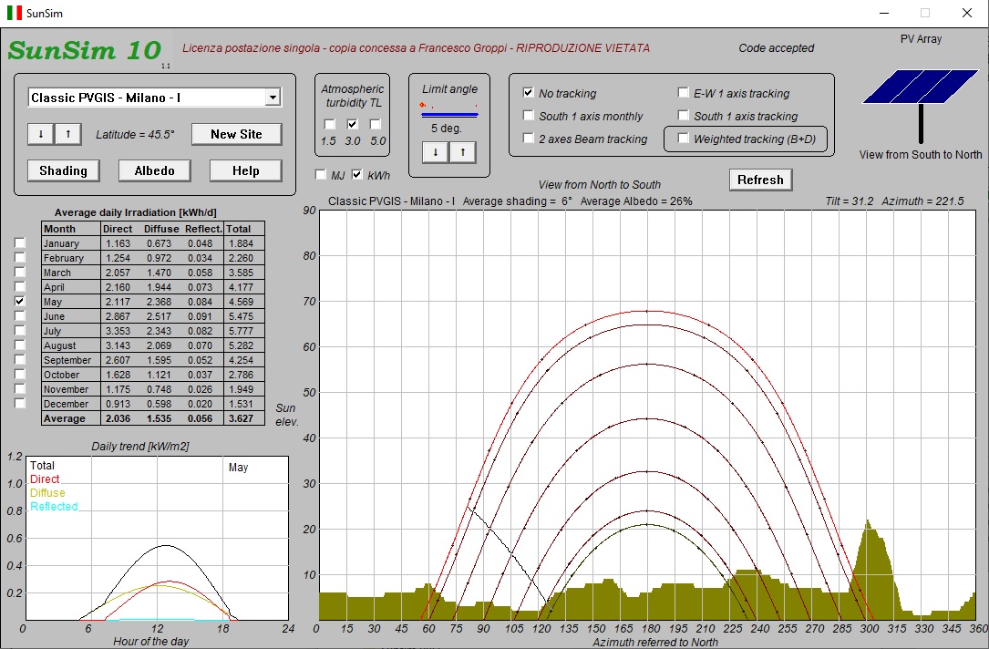Enable South 1 axis monthly tracking

pos(529,116)
